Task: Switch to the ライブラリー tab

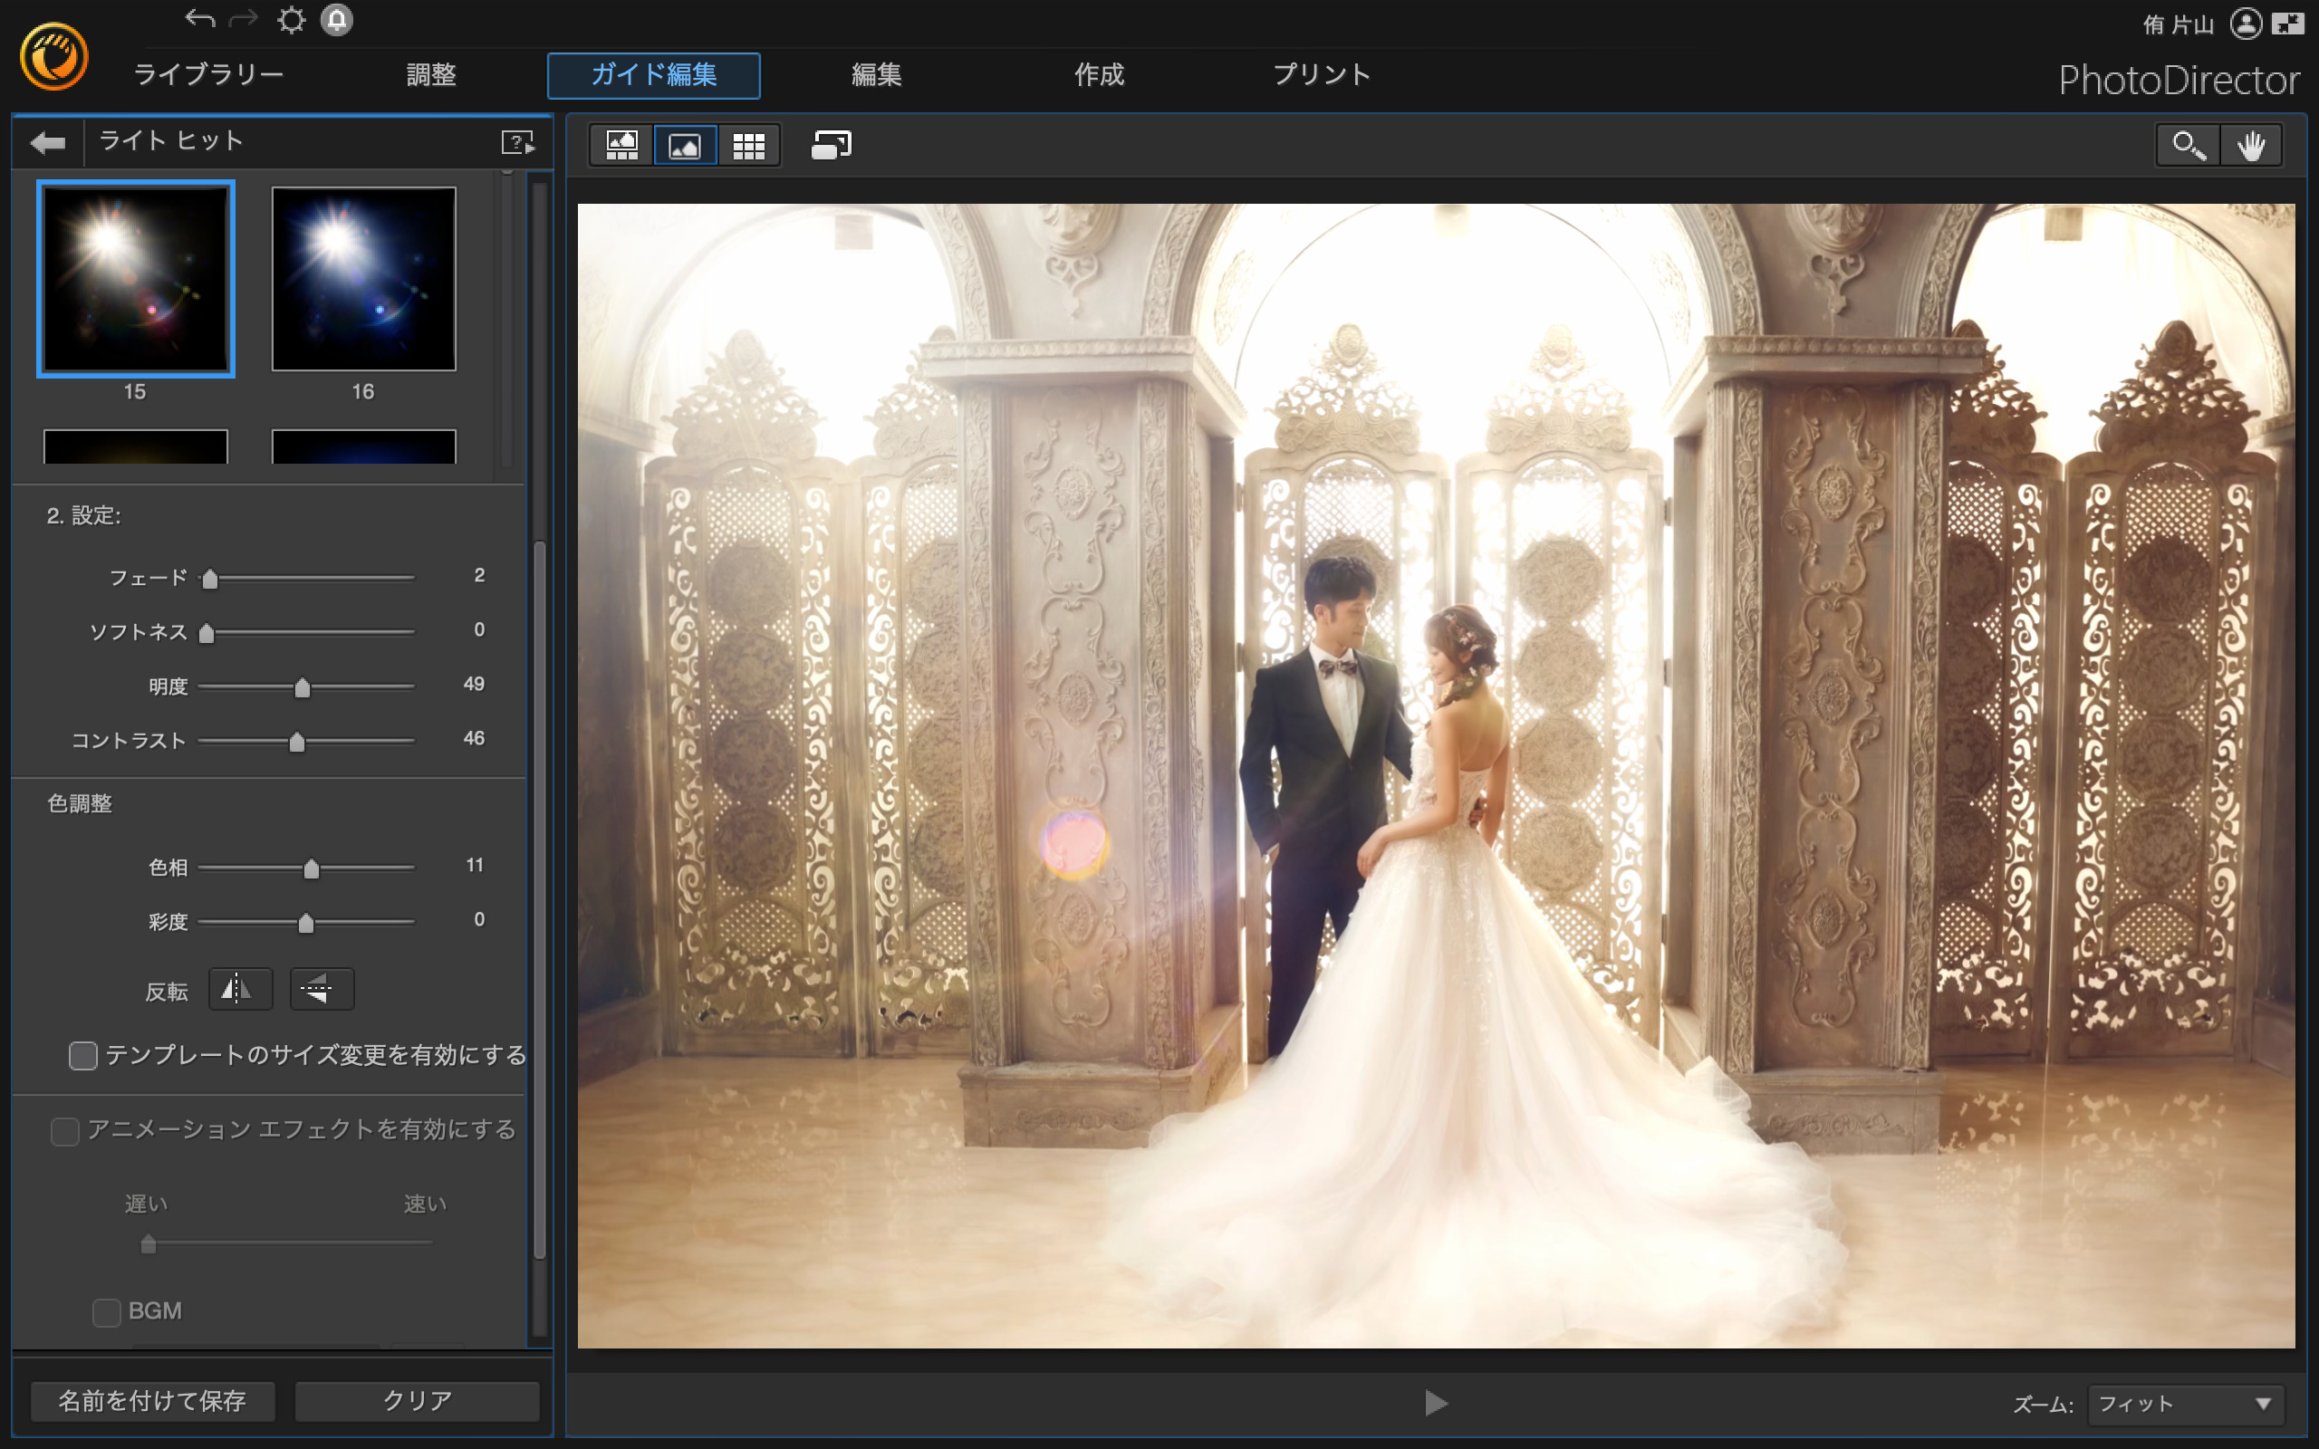Action: point(208,75)
